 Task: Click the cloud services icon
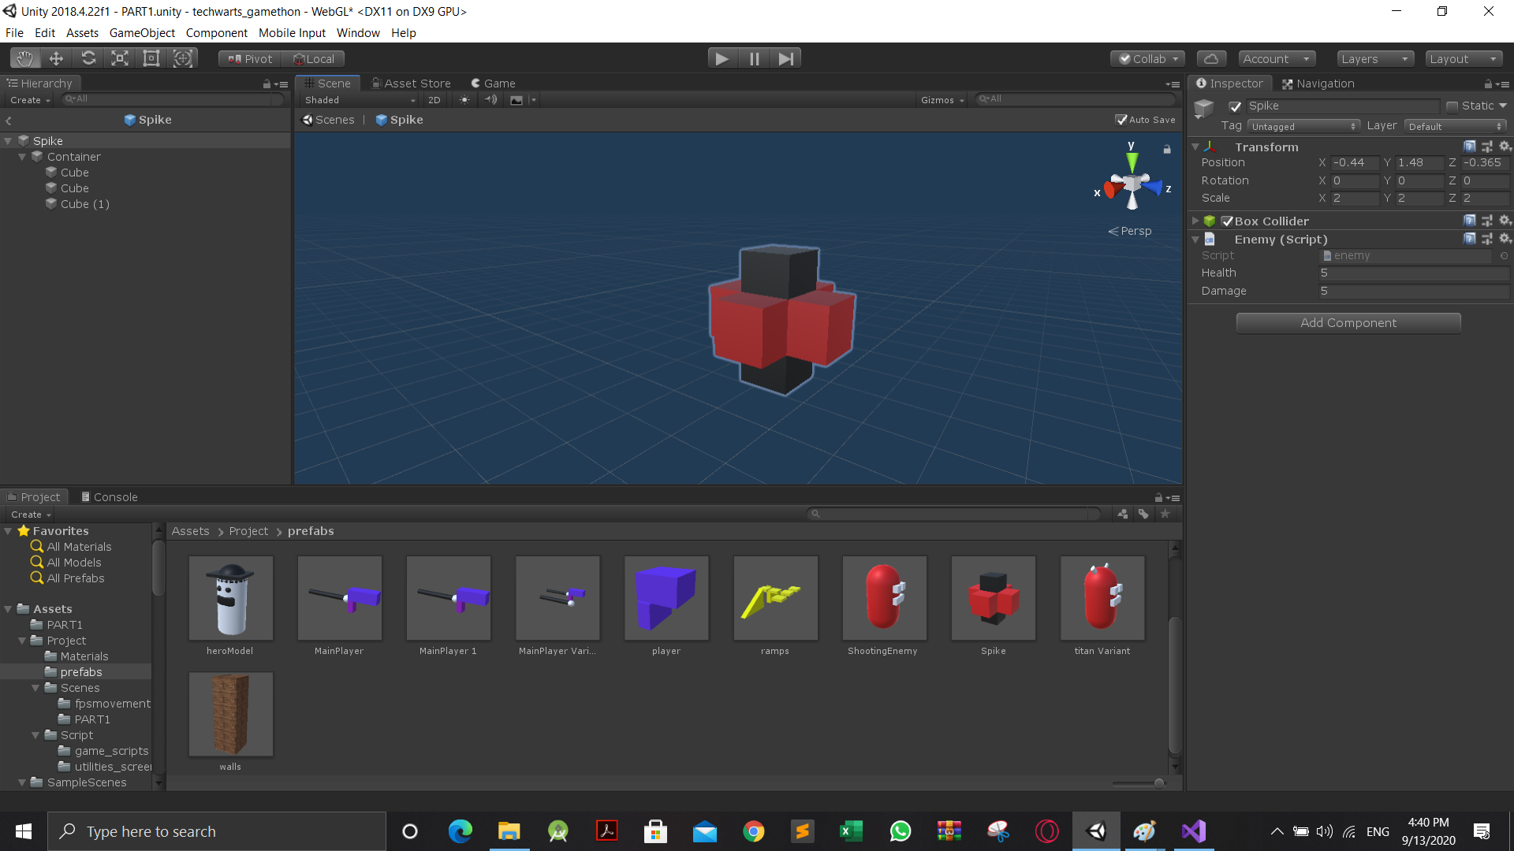click(x=1211, y=58)
